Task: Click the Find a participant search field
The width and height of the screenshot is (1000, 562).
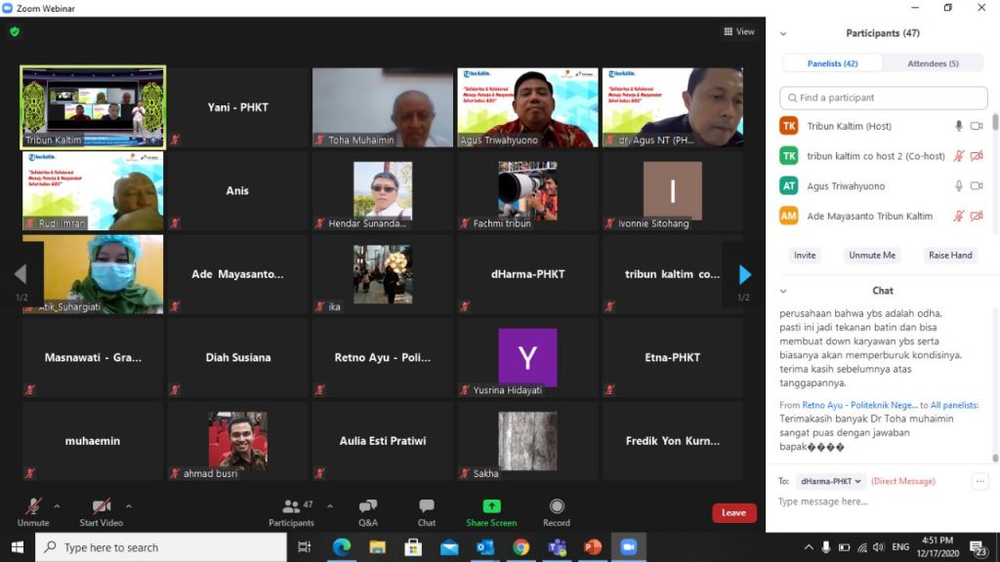Action: pos(883,98)
